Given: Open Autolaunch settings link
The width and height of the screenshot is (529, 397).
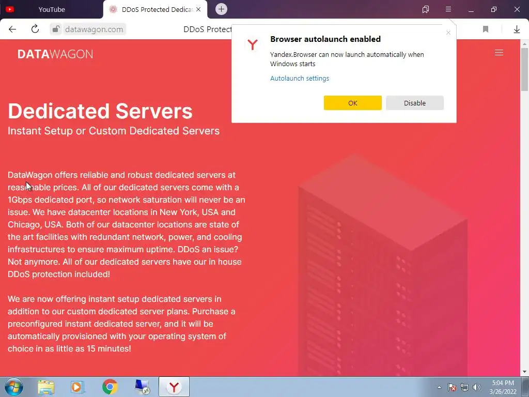Looking at the screenshot, I should point(300,79).
